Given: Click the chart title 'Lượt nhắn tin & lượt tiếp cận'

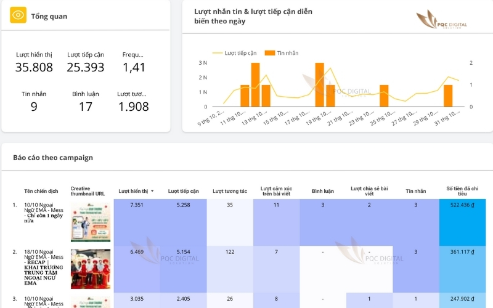Looking at the screenshot, I should tap(253, 16).
